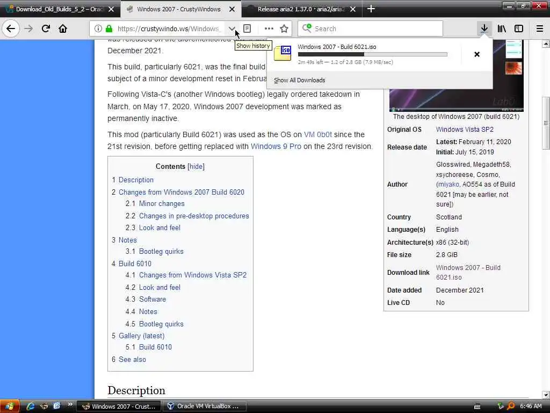Click the ISO file icon in downloads
The height and width of the screenshot is (413, 550).
pos(283,53)
